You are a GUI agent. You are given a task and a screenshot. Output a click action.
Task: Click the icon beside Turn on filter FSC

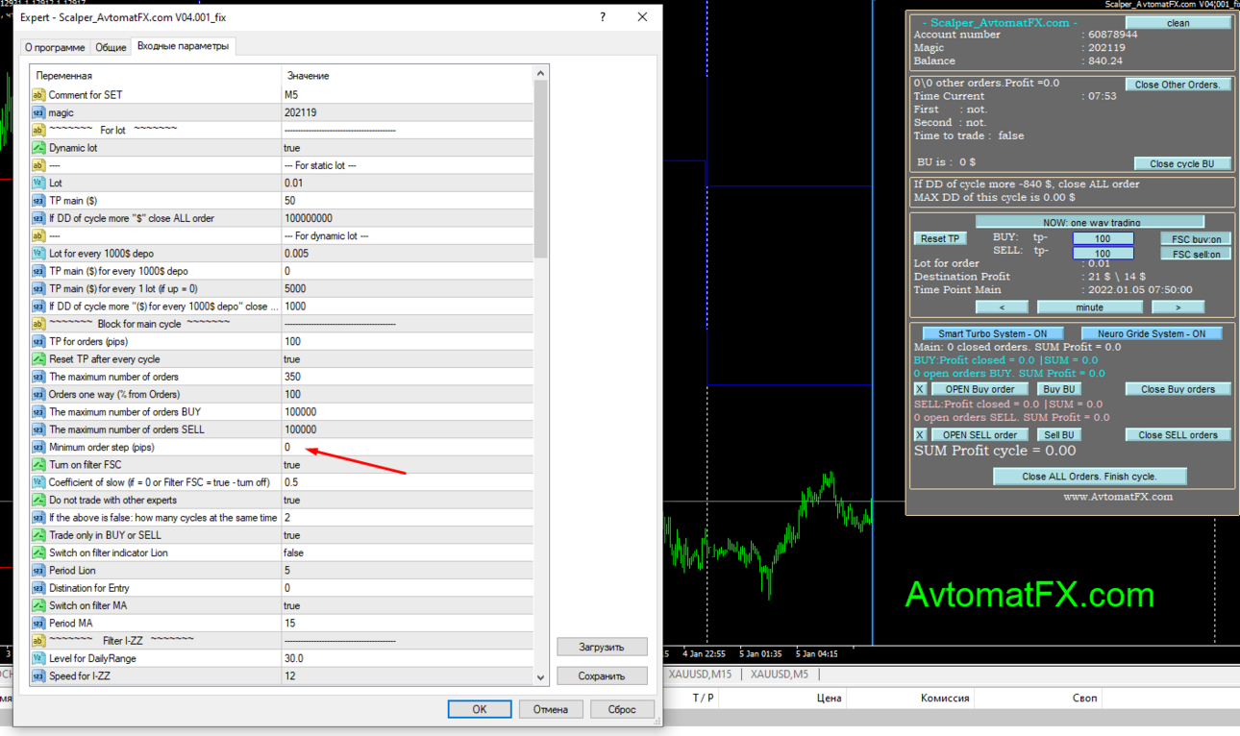click(x=38, y=465)
